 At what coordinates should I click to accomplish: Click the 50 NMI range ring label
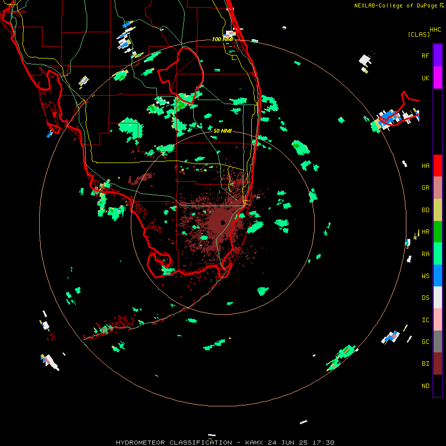coord(223,131)
